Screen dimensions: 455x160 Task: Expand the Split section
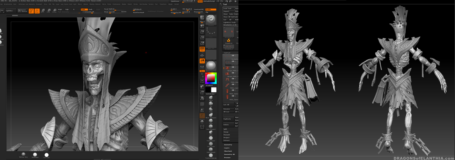(x=226, y=129)
